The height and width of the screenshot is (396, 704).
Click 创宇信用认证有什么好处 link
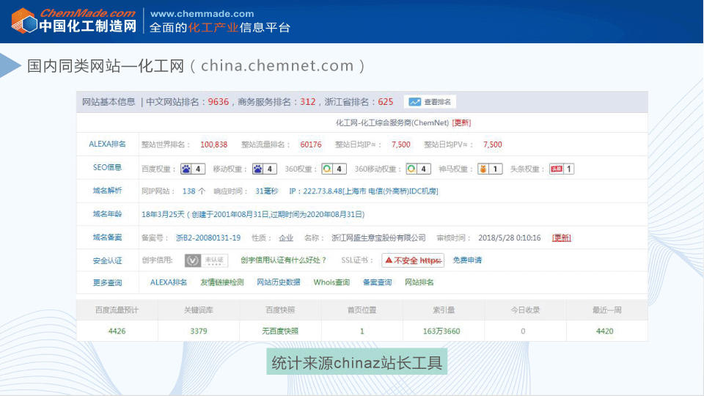pyautogui.click(x=283, y=260)
